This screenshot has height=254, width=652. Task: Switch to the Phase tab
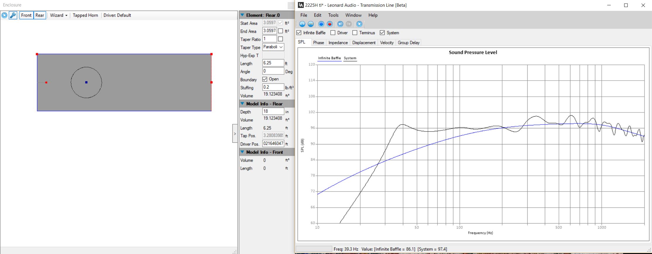318,43
